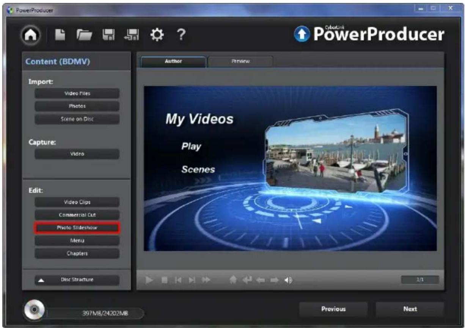This screenshot has width=465, height=328.
Task: Navigate up to the menu home arrow
Action: point(233,280)
